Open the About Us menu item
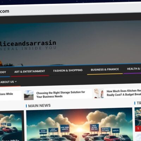The image size is (141, 141). 7,82
